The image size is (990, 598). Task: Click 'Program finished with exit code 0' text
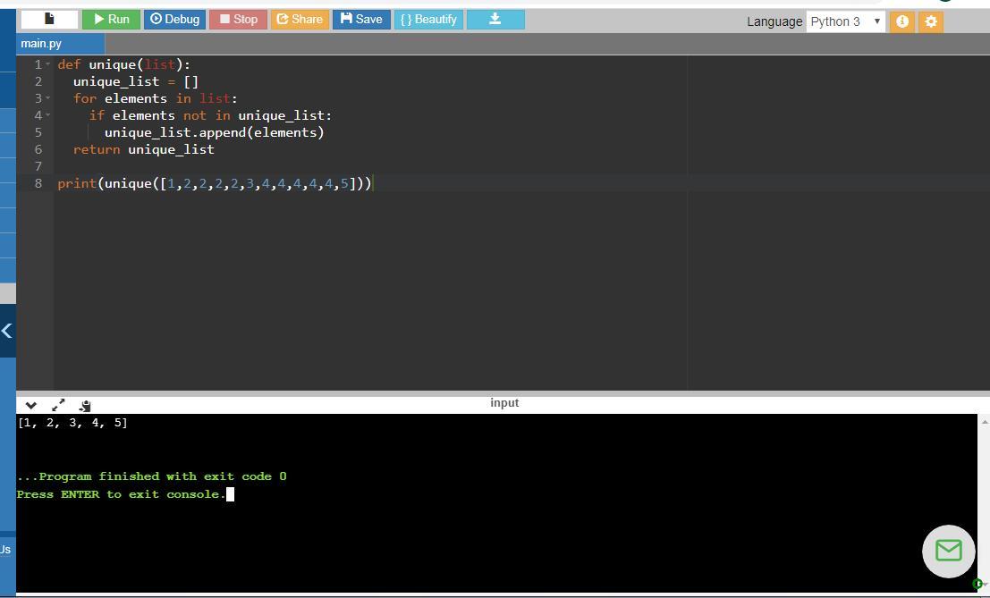(x=163, y=476)
